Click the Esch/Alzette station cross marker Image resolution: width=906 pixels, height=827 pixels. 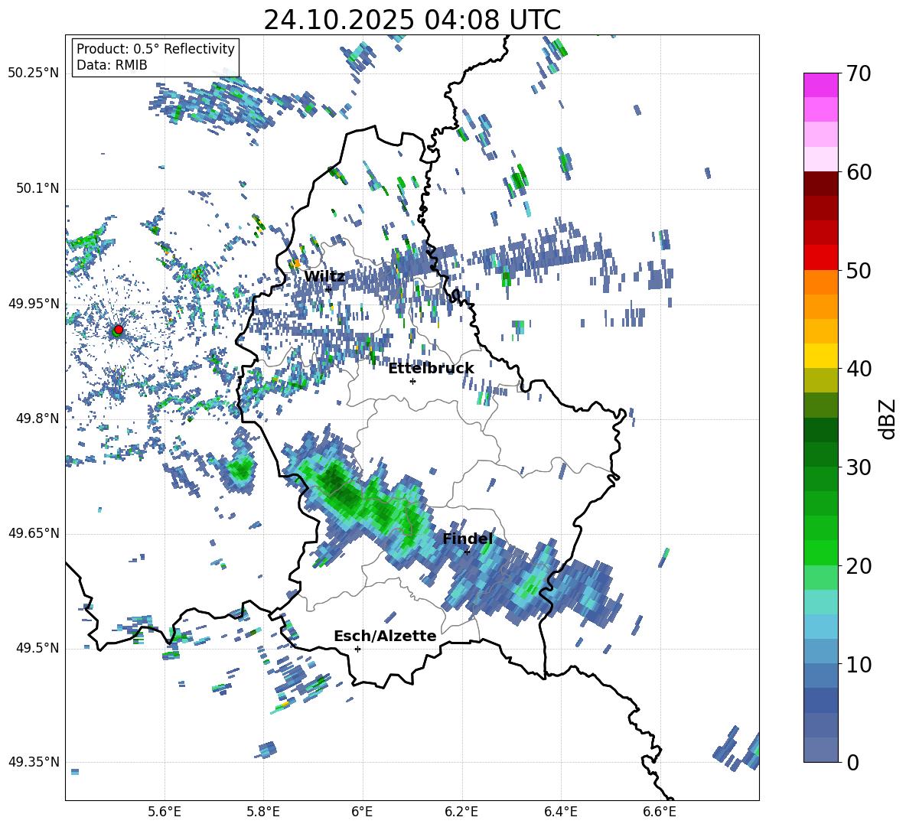pyautogui.click(x=357, y=649)
